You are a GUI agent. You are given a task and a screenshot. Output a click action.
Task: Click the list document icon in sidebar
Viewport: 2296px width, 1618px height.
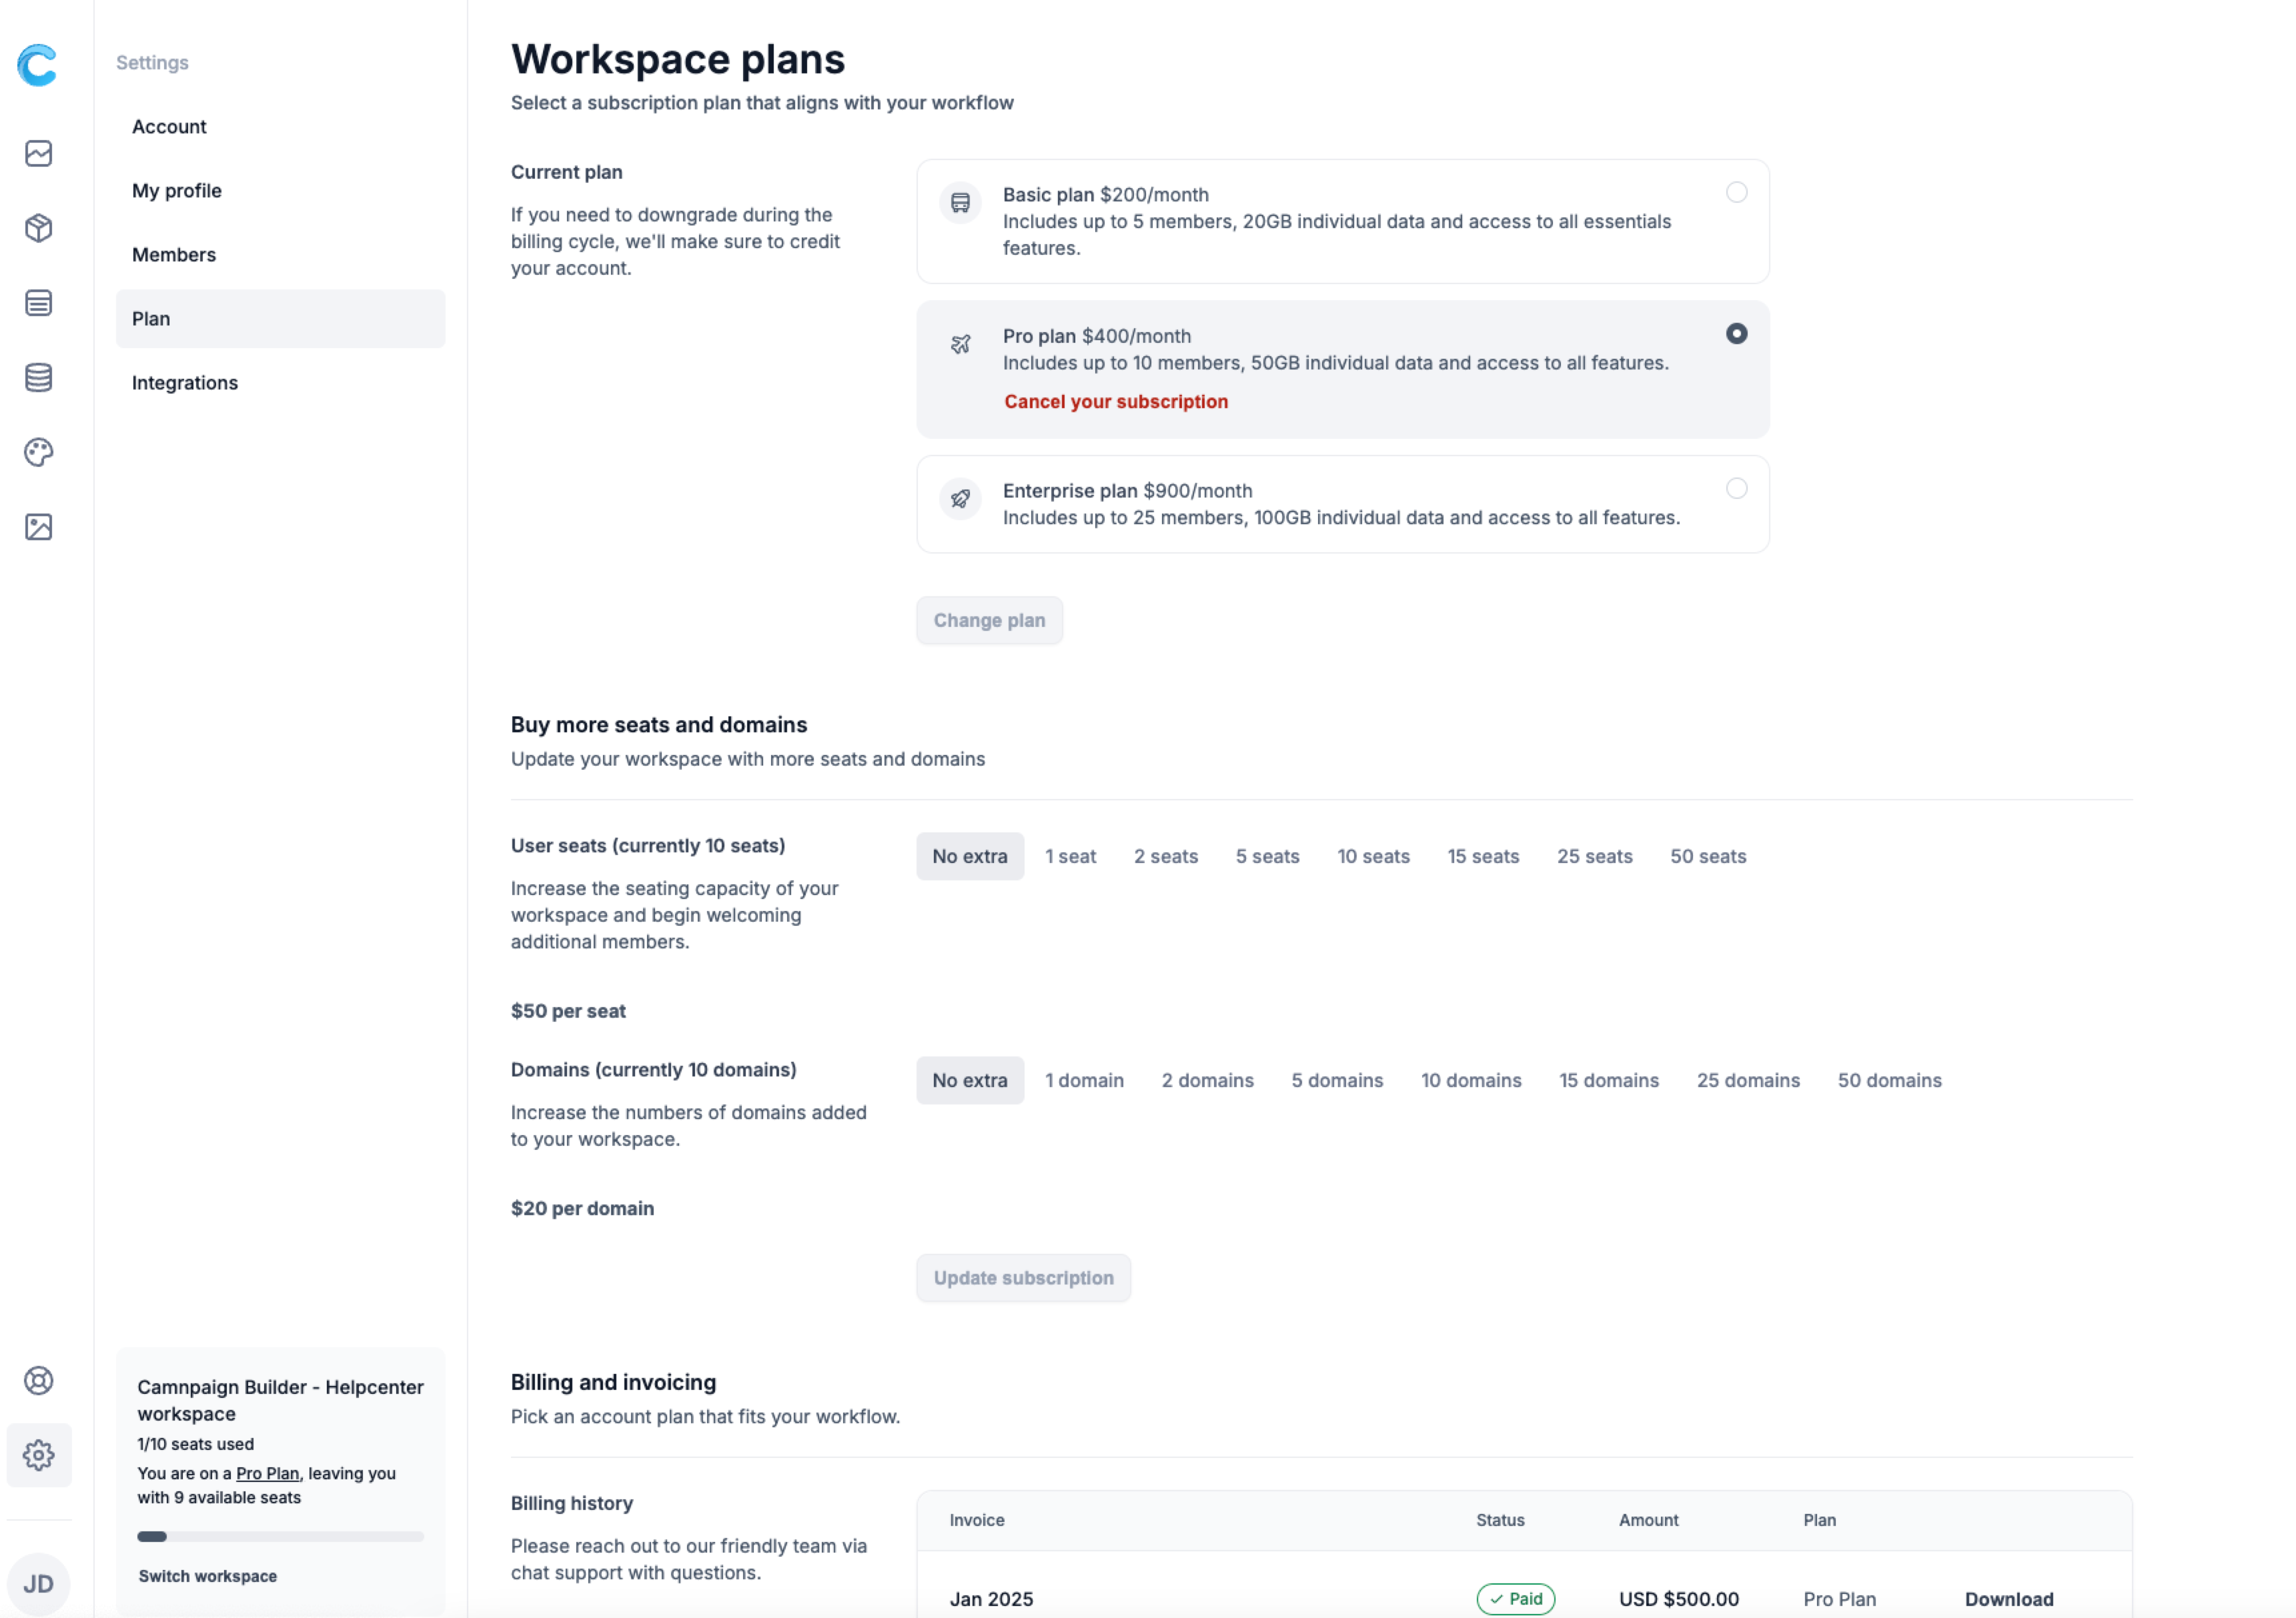(x=38, y=303)
